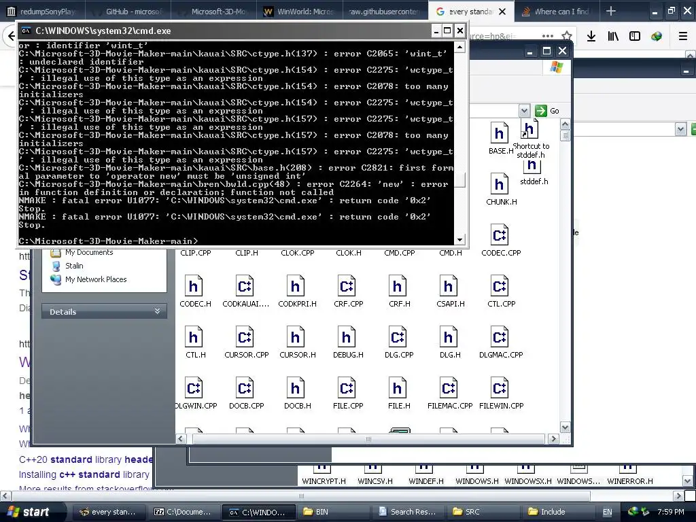The width and height of the screenshot is (696, 522).
Task: Select WINDOWS.H in the back window
Action: (x=476, y=475)
